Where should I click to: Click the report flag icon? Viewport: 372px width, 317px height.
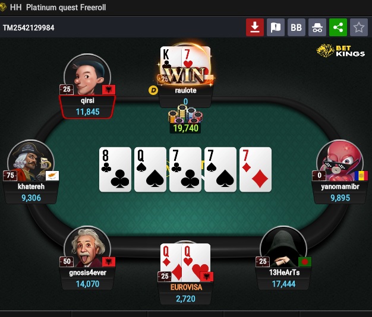pyautogui.click(x=276, y=27)
